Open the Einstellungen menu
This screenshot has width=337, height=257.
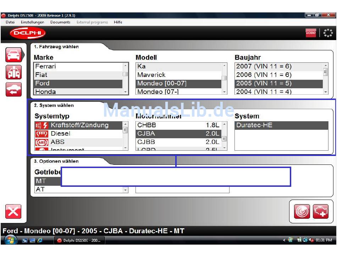[x=33, y=22]
